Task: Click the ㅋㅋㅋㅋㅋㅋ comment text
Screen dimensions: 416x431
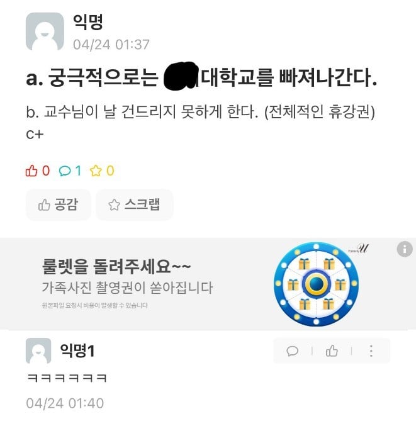Action: click(67, 378)
